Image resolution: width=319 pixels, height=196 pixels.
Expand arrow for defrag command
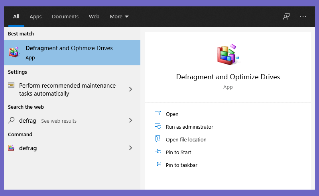point(131,148)
